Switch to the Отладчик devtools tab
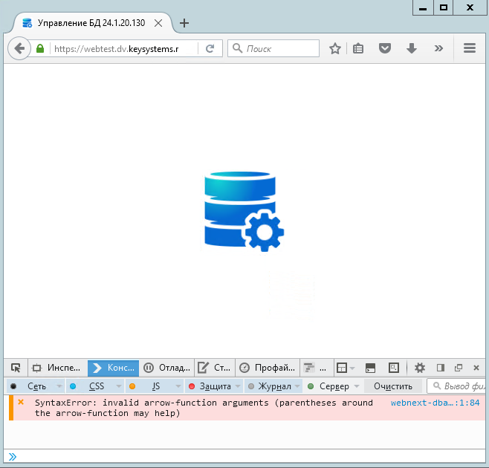489x468 pixels. click(166, 368)
